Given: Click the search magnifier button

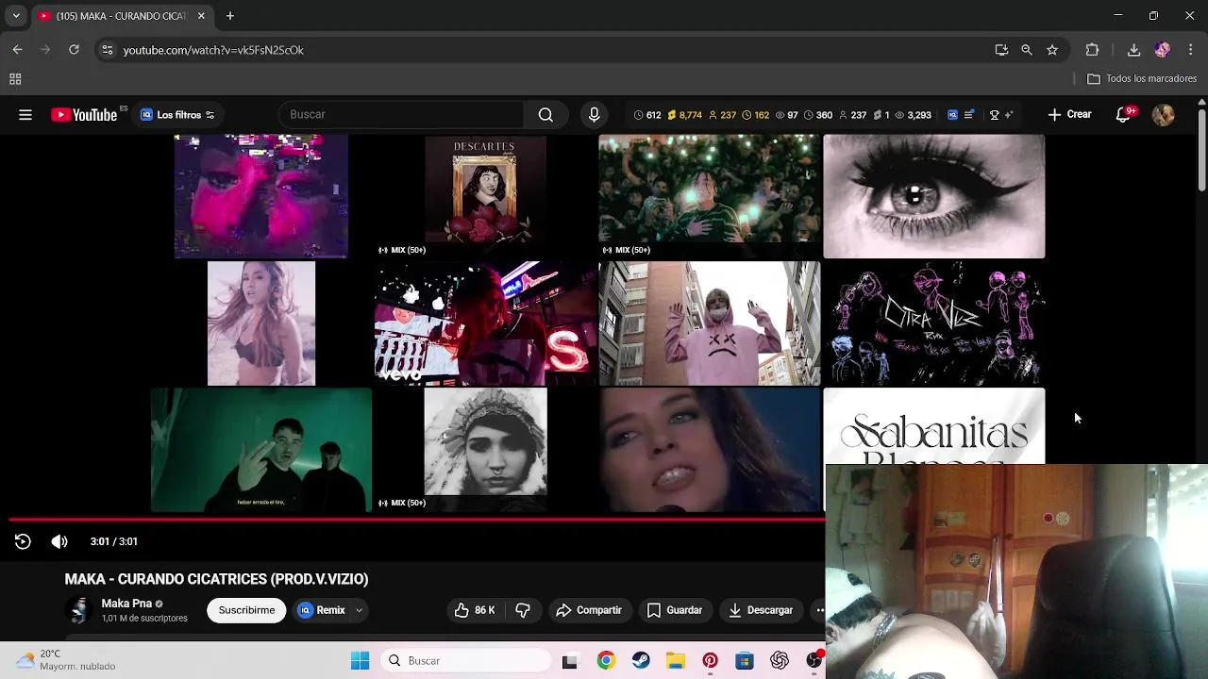Looking at the screenshot, I should (545, 115).
